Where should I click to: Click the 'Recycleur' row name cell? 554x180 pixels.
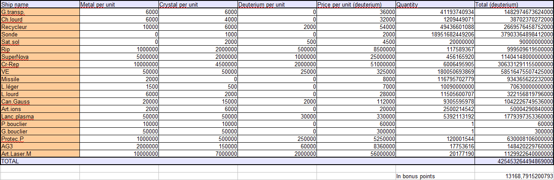(40, 27)
